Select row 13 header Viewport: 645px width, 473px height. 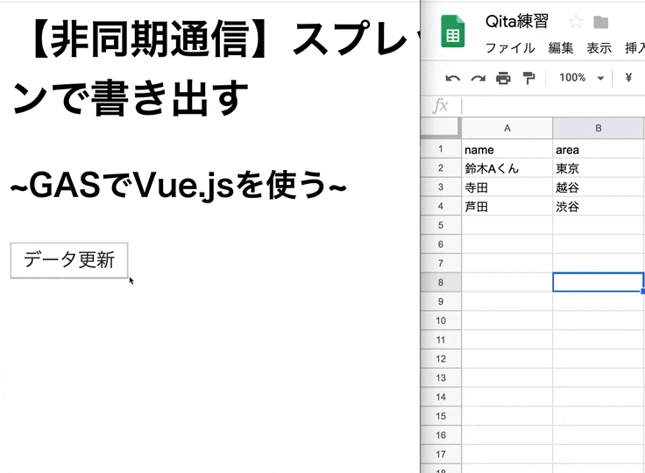pyautogui.click(x=441, y=378)
